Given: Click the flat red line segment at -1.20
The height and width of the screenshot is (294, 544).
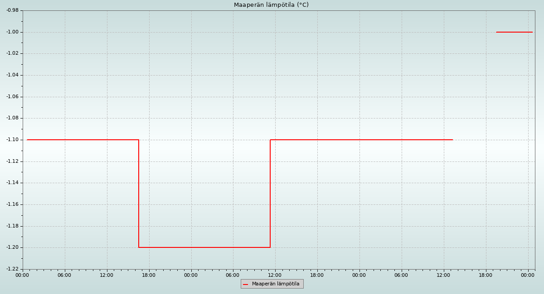Looking at the screenshot, I should [204, 247].
